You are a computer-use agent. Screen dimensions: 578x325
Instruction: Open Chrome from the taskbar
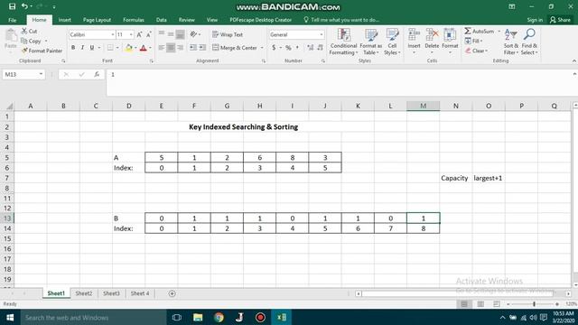[219, 317]
